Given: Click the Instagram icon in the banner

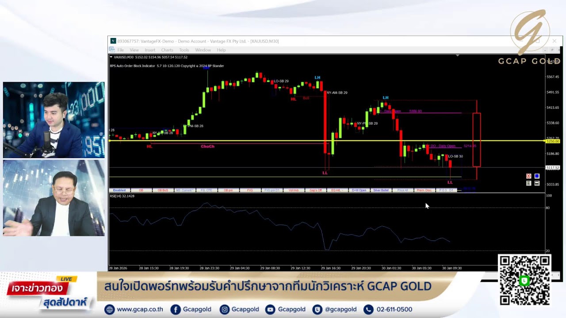Looking at the screenshot, I should coord(224,310).
